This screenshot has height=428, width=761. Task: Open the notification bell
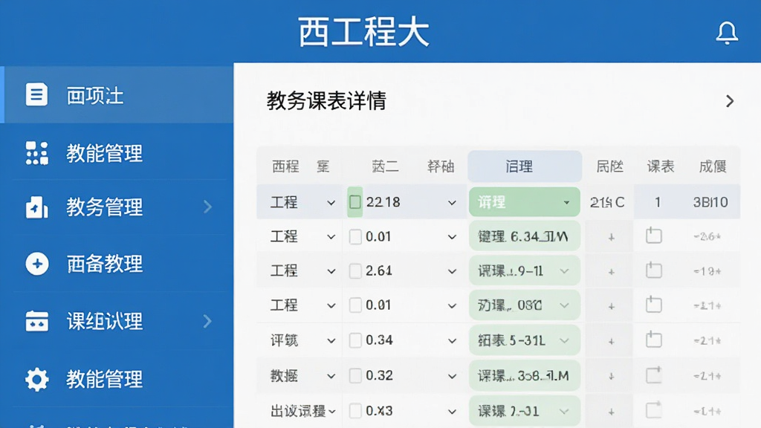(727, 33)
